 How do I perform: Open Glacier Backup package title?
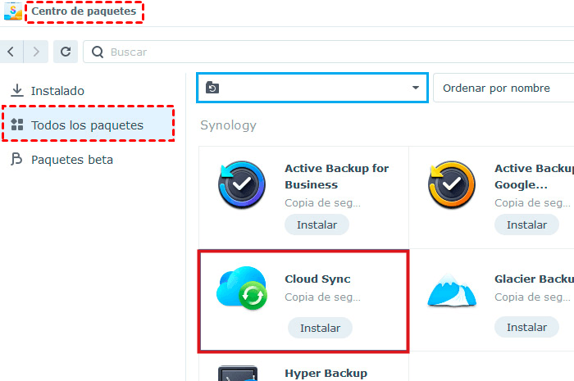point(534,279)
